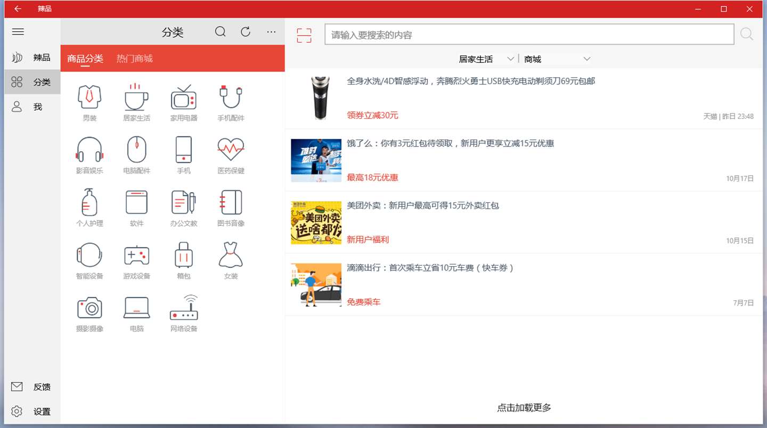
Task: Click the 7月7日 date text
Action: pos(744,303)
